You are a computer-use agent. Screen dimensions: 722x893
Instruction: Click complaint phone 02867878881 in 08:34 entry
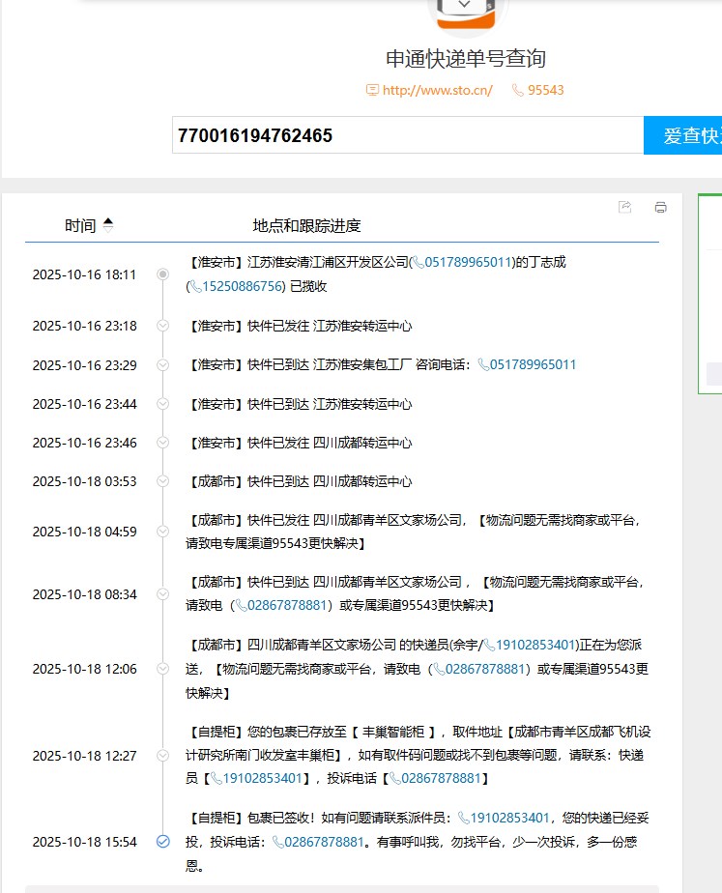click(x=286, y=605)
